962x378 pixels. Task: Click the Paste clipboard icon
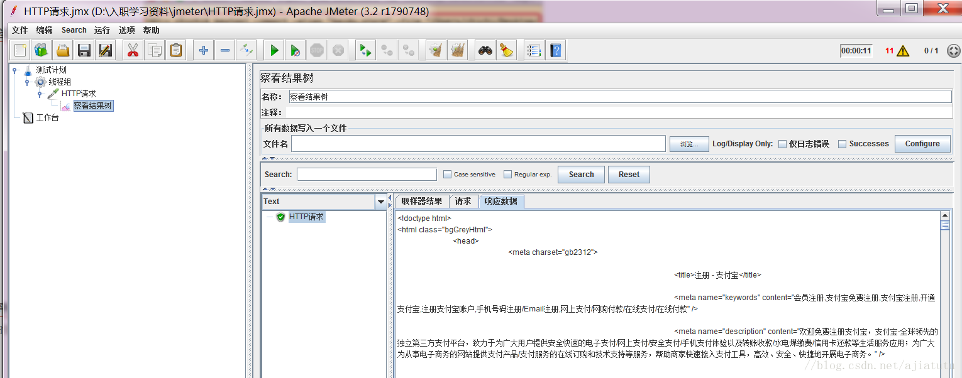175,50
